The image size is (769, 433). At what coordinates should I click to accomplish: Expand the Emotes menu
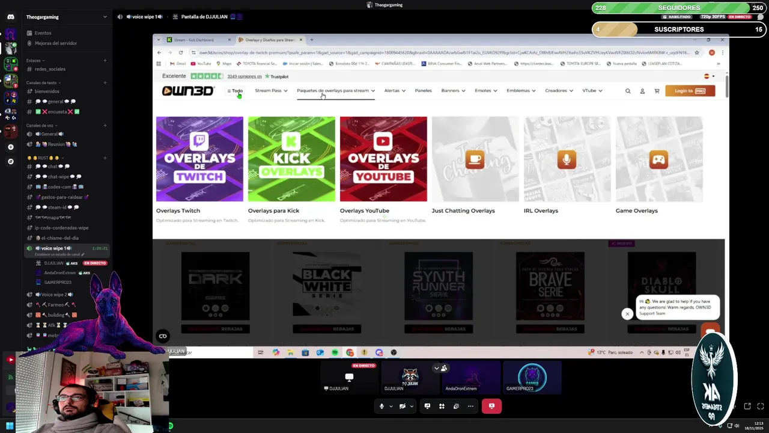[485, 91]
